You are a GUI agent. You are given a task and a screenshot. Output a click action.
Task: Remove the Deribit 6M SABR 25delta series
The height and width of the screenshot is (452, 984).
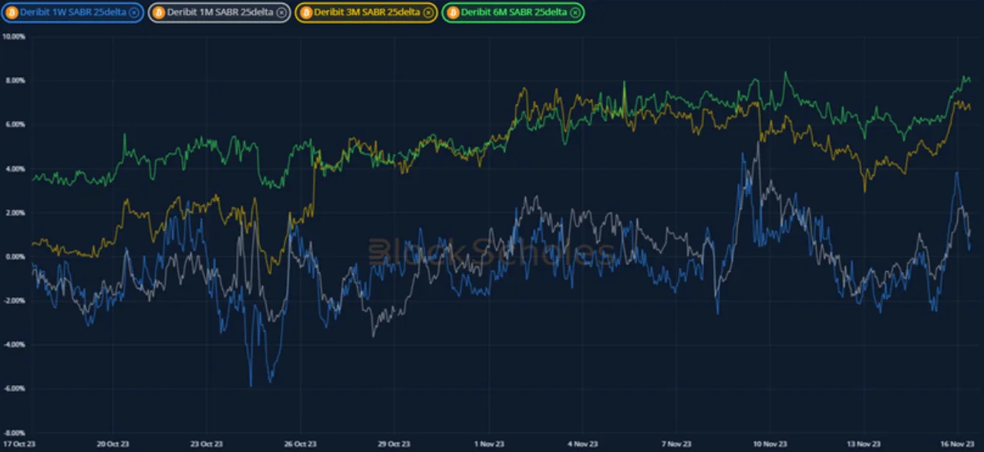click(x=575, y=12)
